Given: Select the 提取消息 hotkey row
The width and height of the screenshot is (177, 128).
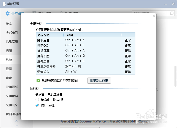Looking at the screenshot, I should click(x=86, y=40).
